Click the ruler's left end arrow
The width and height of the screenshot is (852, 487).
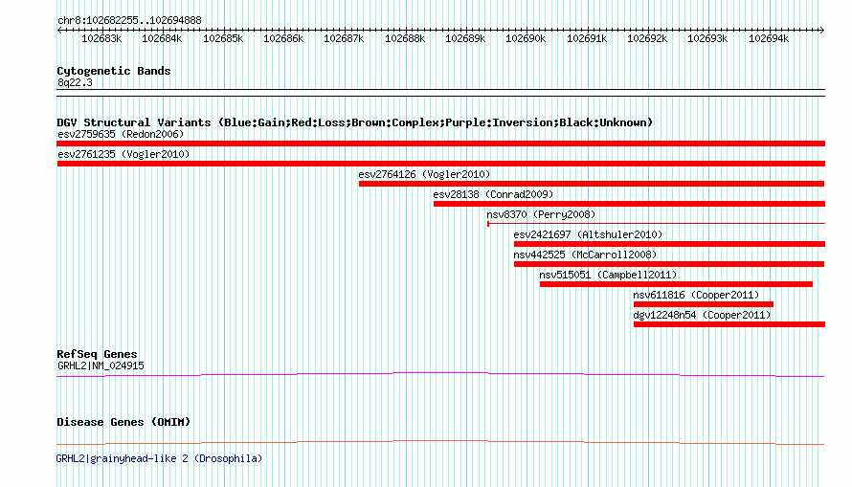tap(59, 30)
